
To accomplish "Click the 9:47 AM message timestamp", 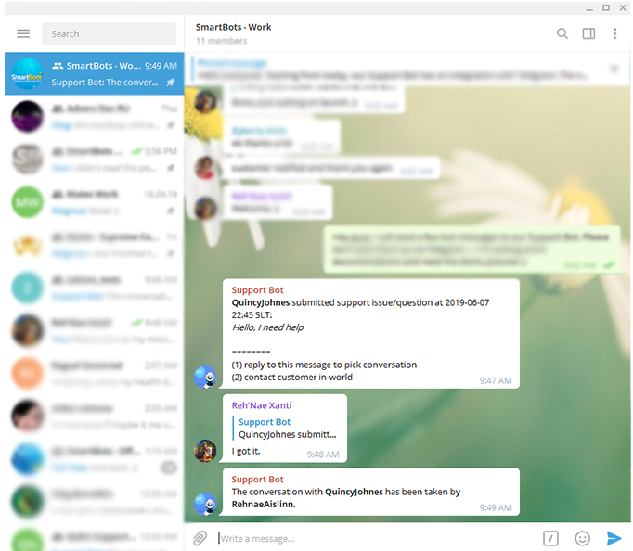I will [x=496, y=380].
